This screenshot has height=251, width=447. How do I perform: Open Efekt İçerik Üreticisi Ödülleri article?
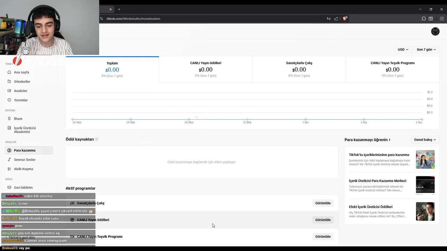[371, 207]
